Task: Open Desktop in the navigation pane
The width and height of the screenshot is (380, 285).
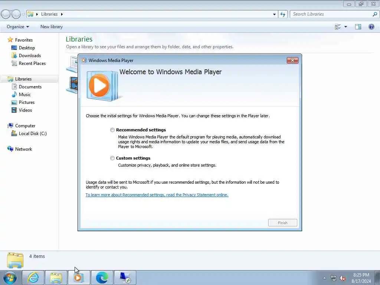Action: pyautogui.click(x=27, y=48)
